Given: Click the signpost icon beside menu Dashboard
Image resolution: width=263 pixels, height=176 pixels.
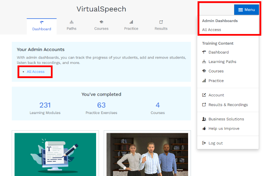Looking at the screenshot, I should click(204, 52).
